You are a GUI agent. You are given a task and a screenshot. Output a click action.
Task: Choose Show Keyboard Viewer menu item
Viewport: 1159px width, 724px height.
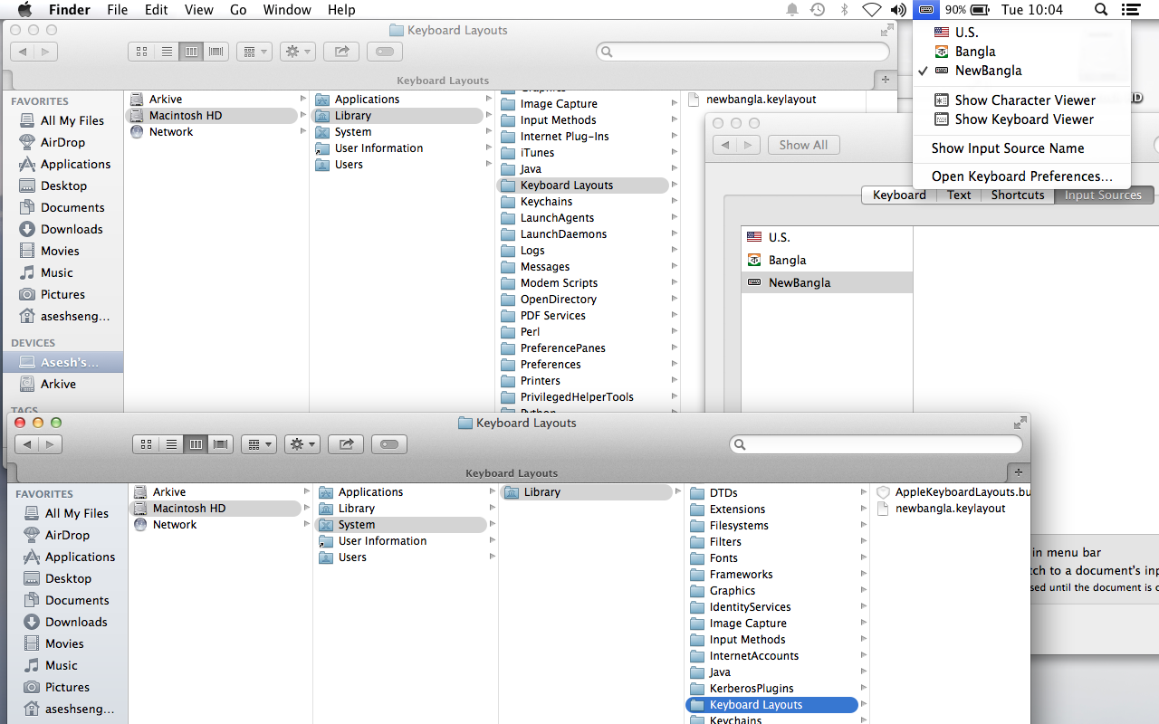[1022, 119]
